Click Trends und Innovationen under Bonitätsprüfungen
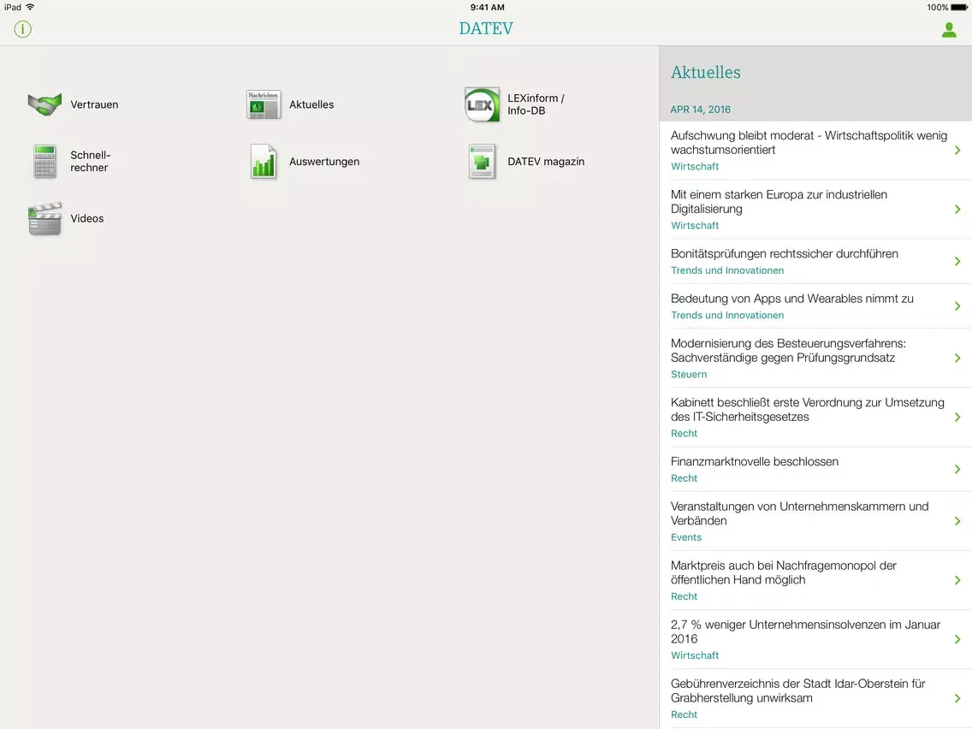Screen dimensions: 972x729 click(727, 270)
